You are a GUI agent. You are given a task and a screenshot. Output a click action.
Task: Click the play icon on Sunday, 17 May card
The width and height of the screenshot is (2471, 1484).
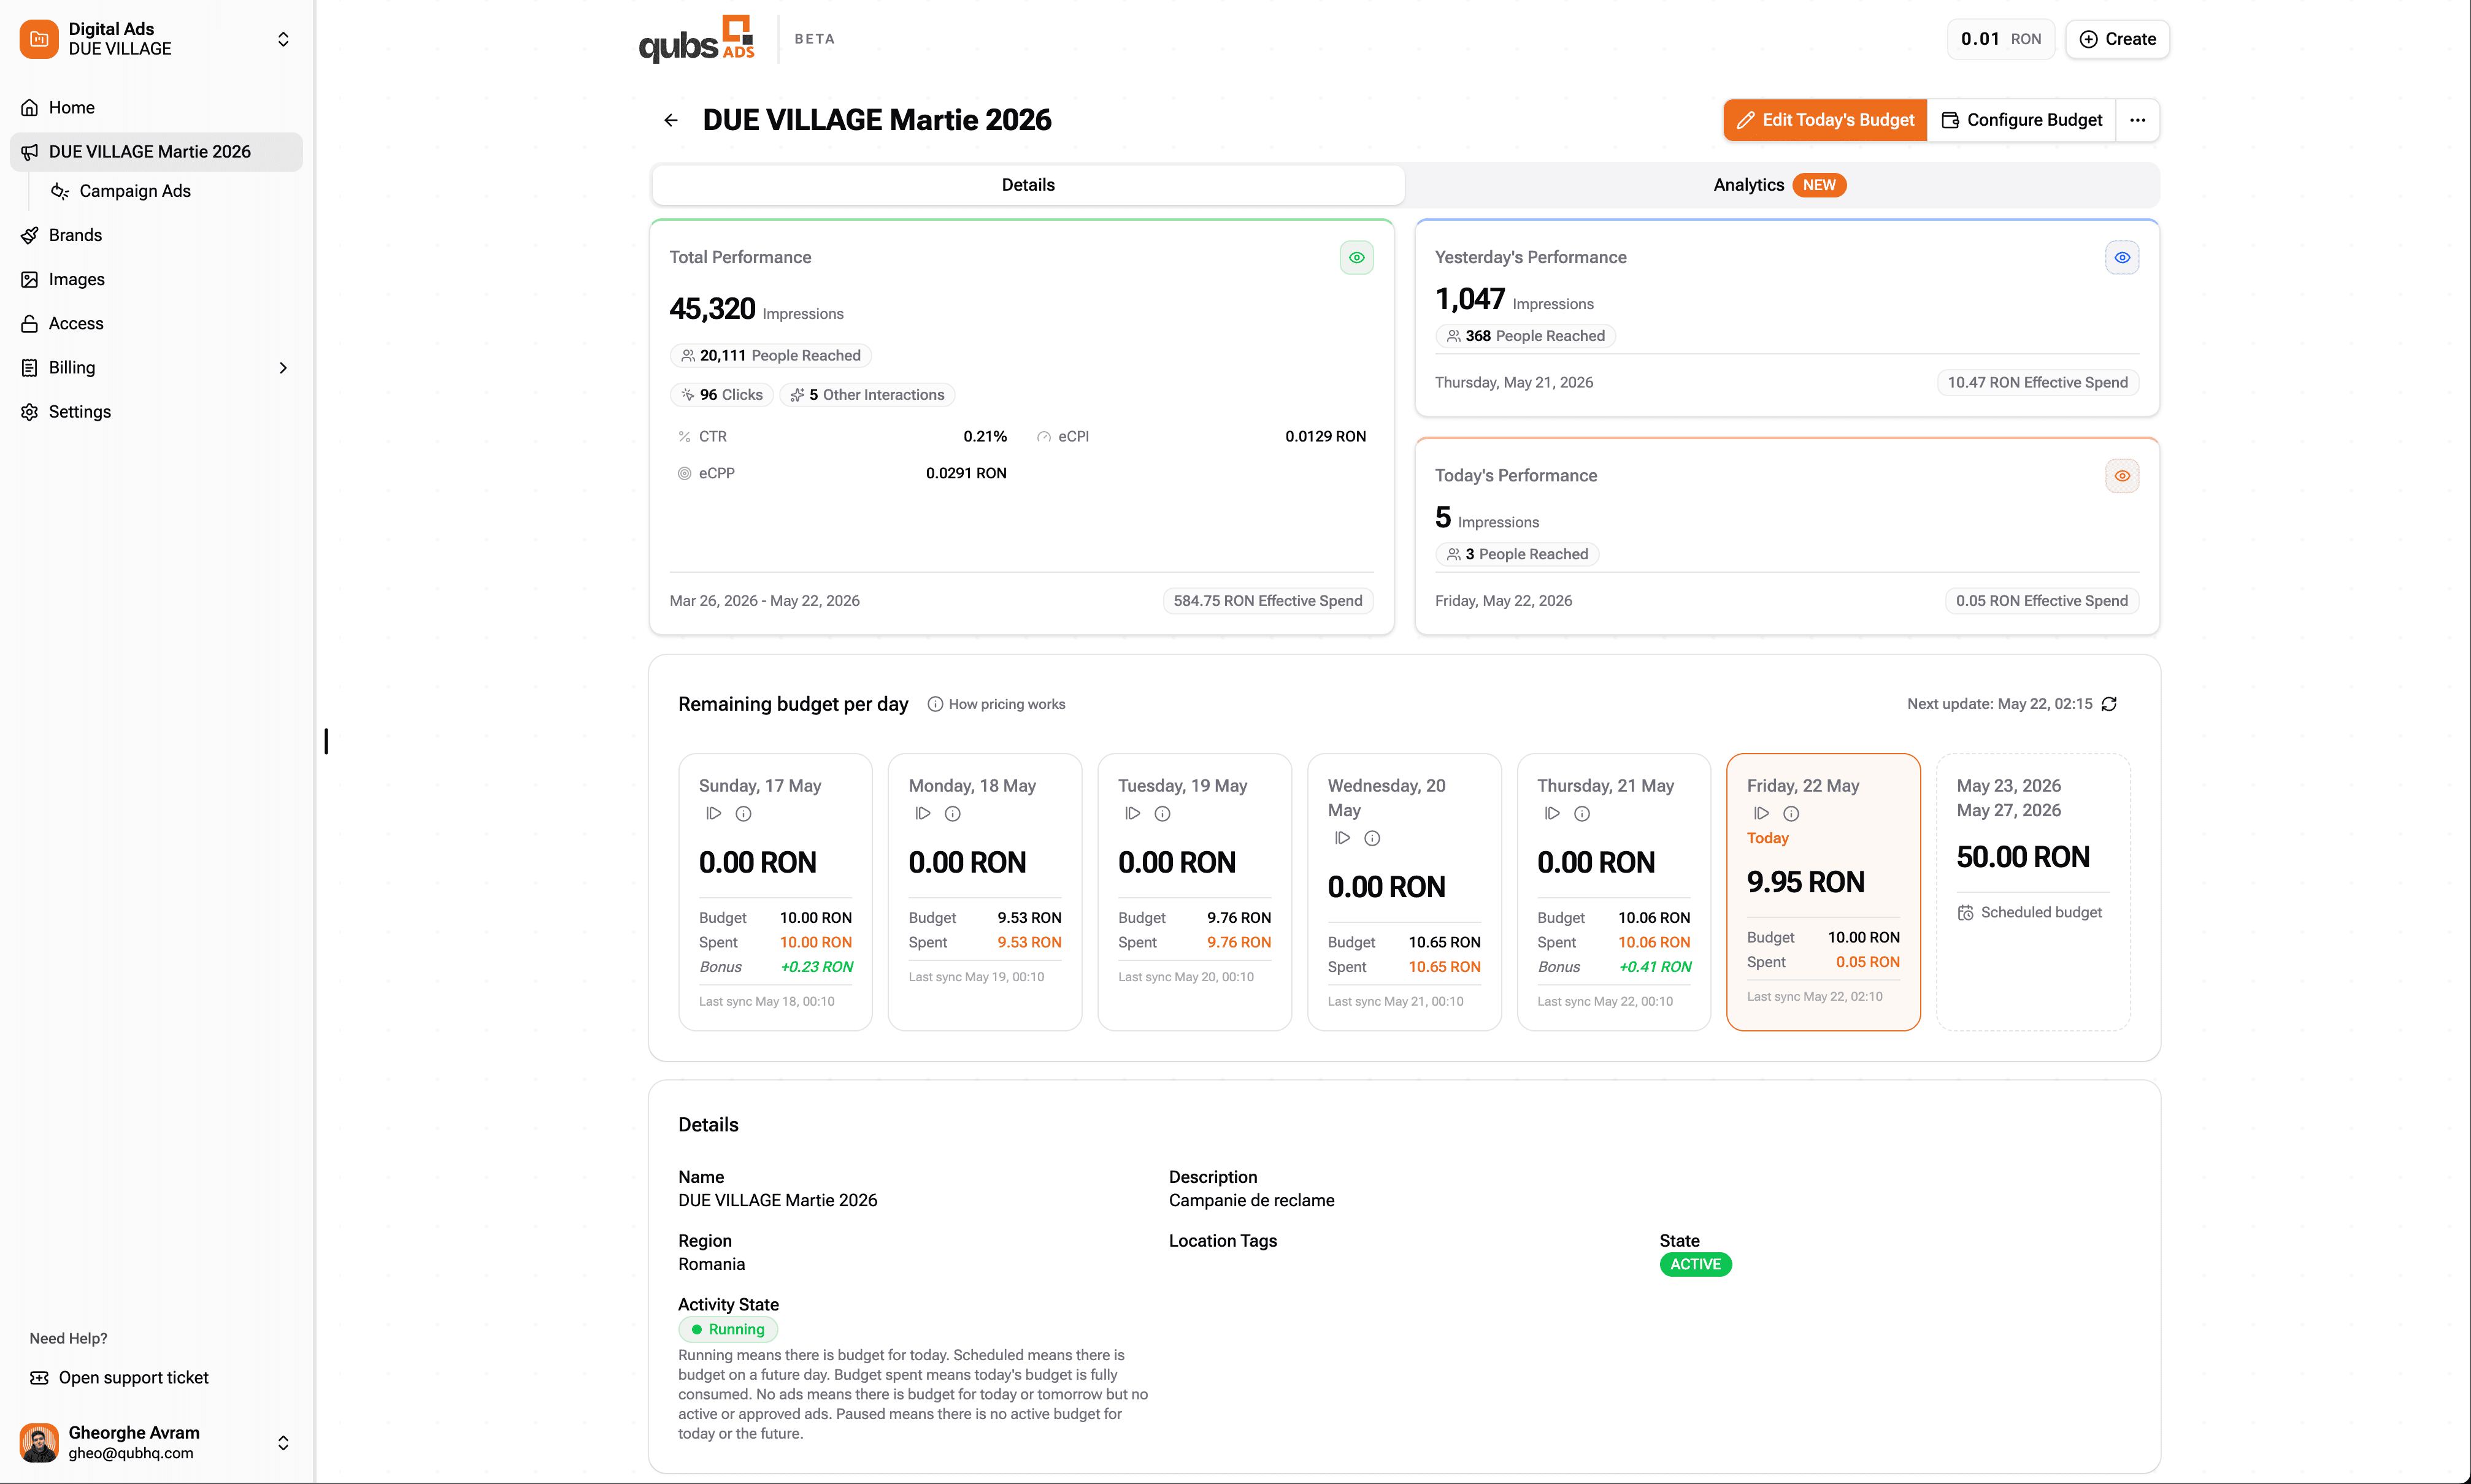click(713, 814)
